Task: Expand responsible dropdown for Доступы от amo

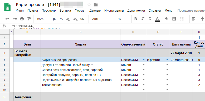Action: [144, 65]
